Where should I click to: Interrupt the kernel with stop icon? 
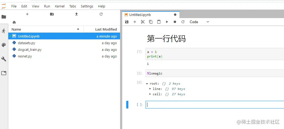175,22
